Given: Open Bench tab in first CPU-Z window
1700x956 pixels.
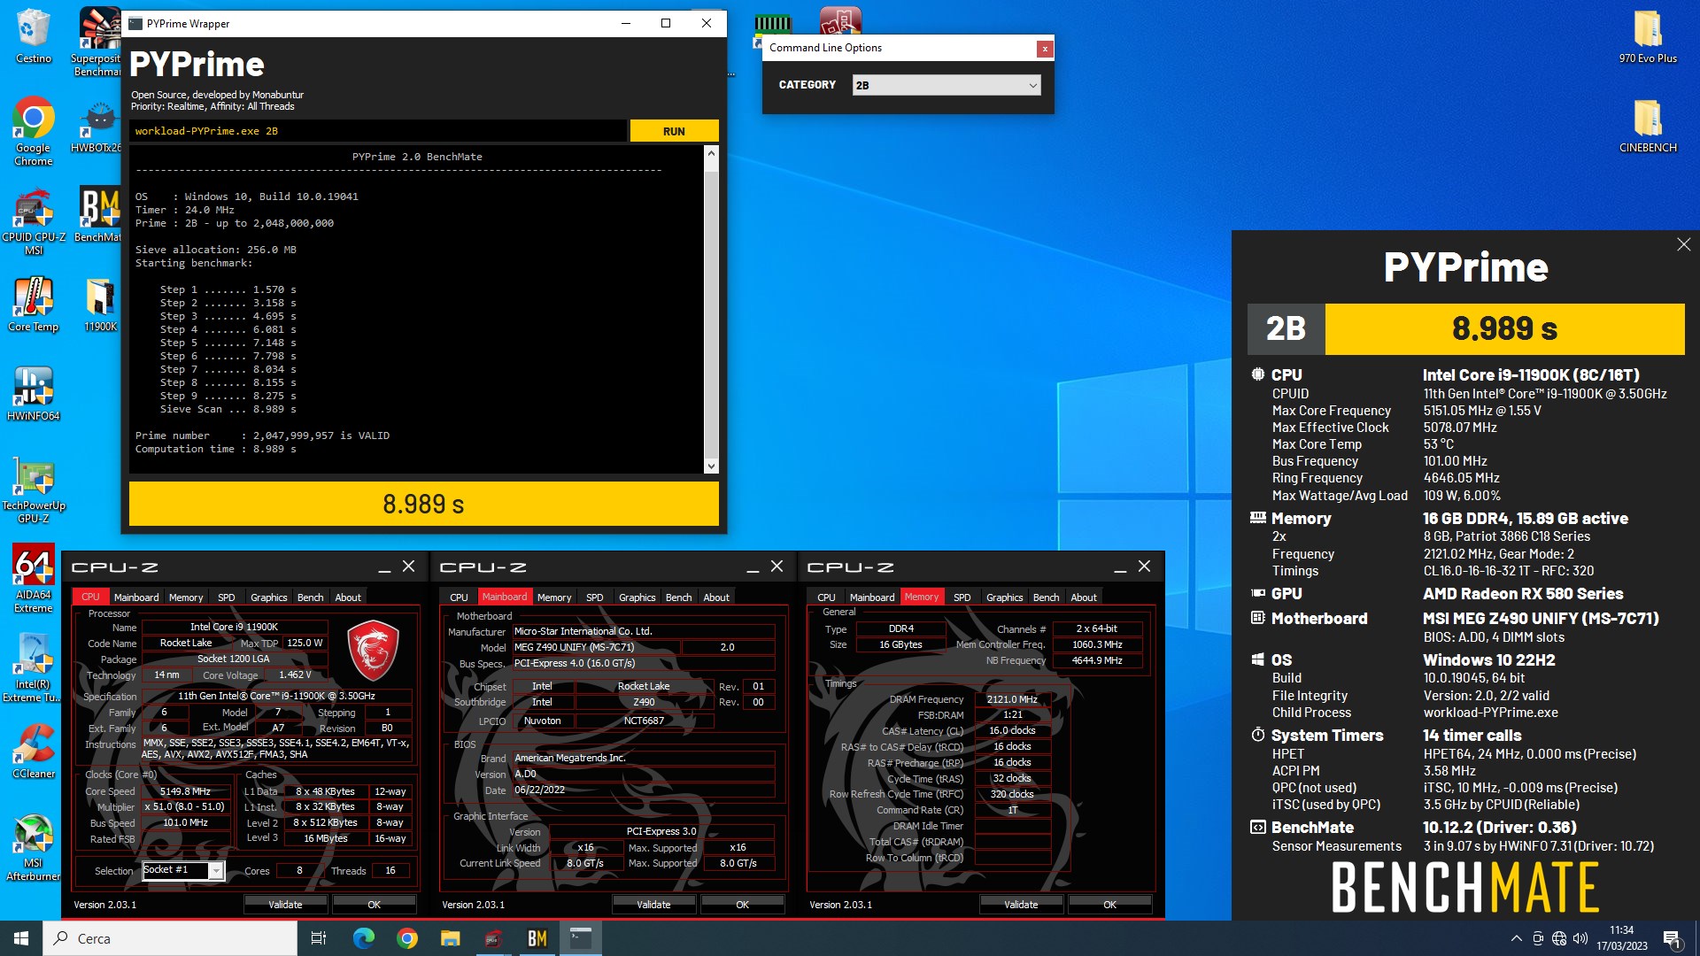Looking at the screenshot, I should tap(310, 597).
